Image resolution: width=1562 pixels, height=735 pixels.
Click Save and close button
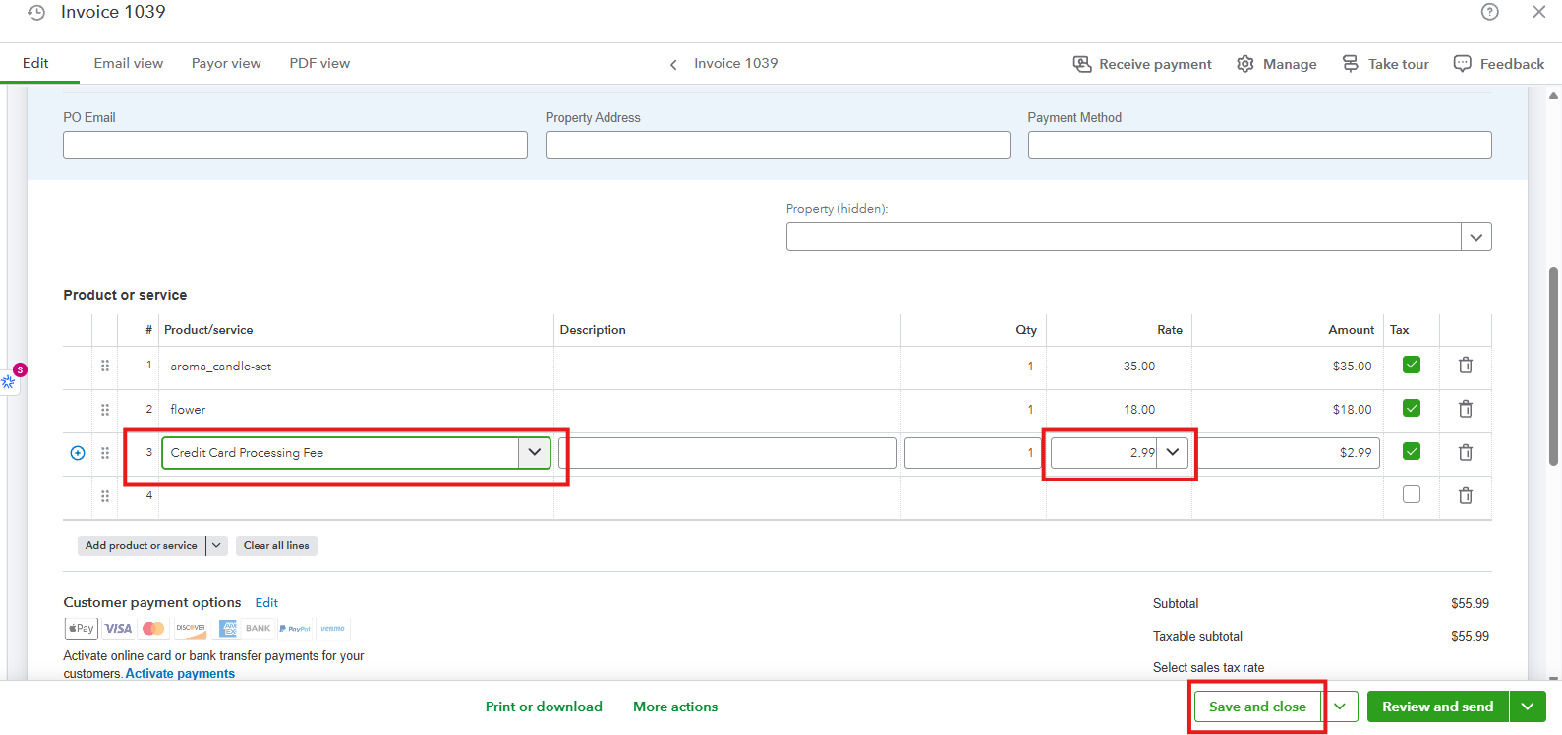tap(1256, 707)
